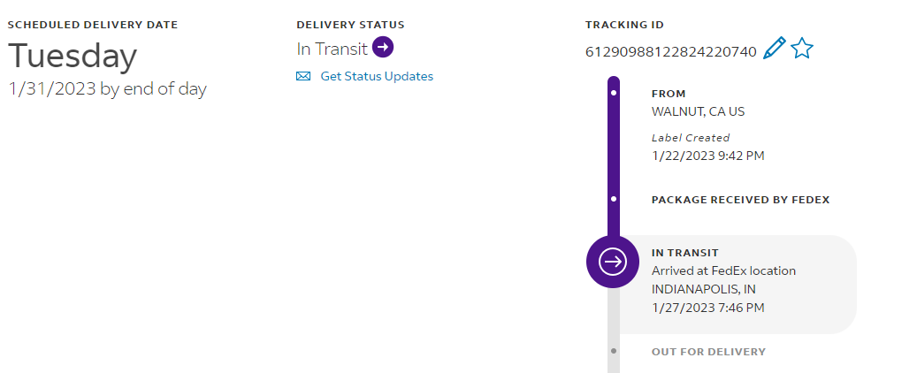
Task: Click the WALNUT, CA US origin text
Action: (x=698, y=112)
